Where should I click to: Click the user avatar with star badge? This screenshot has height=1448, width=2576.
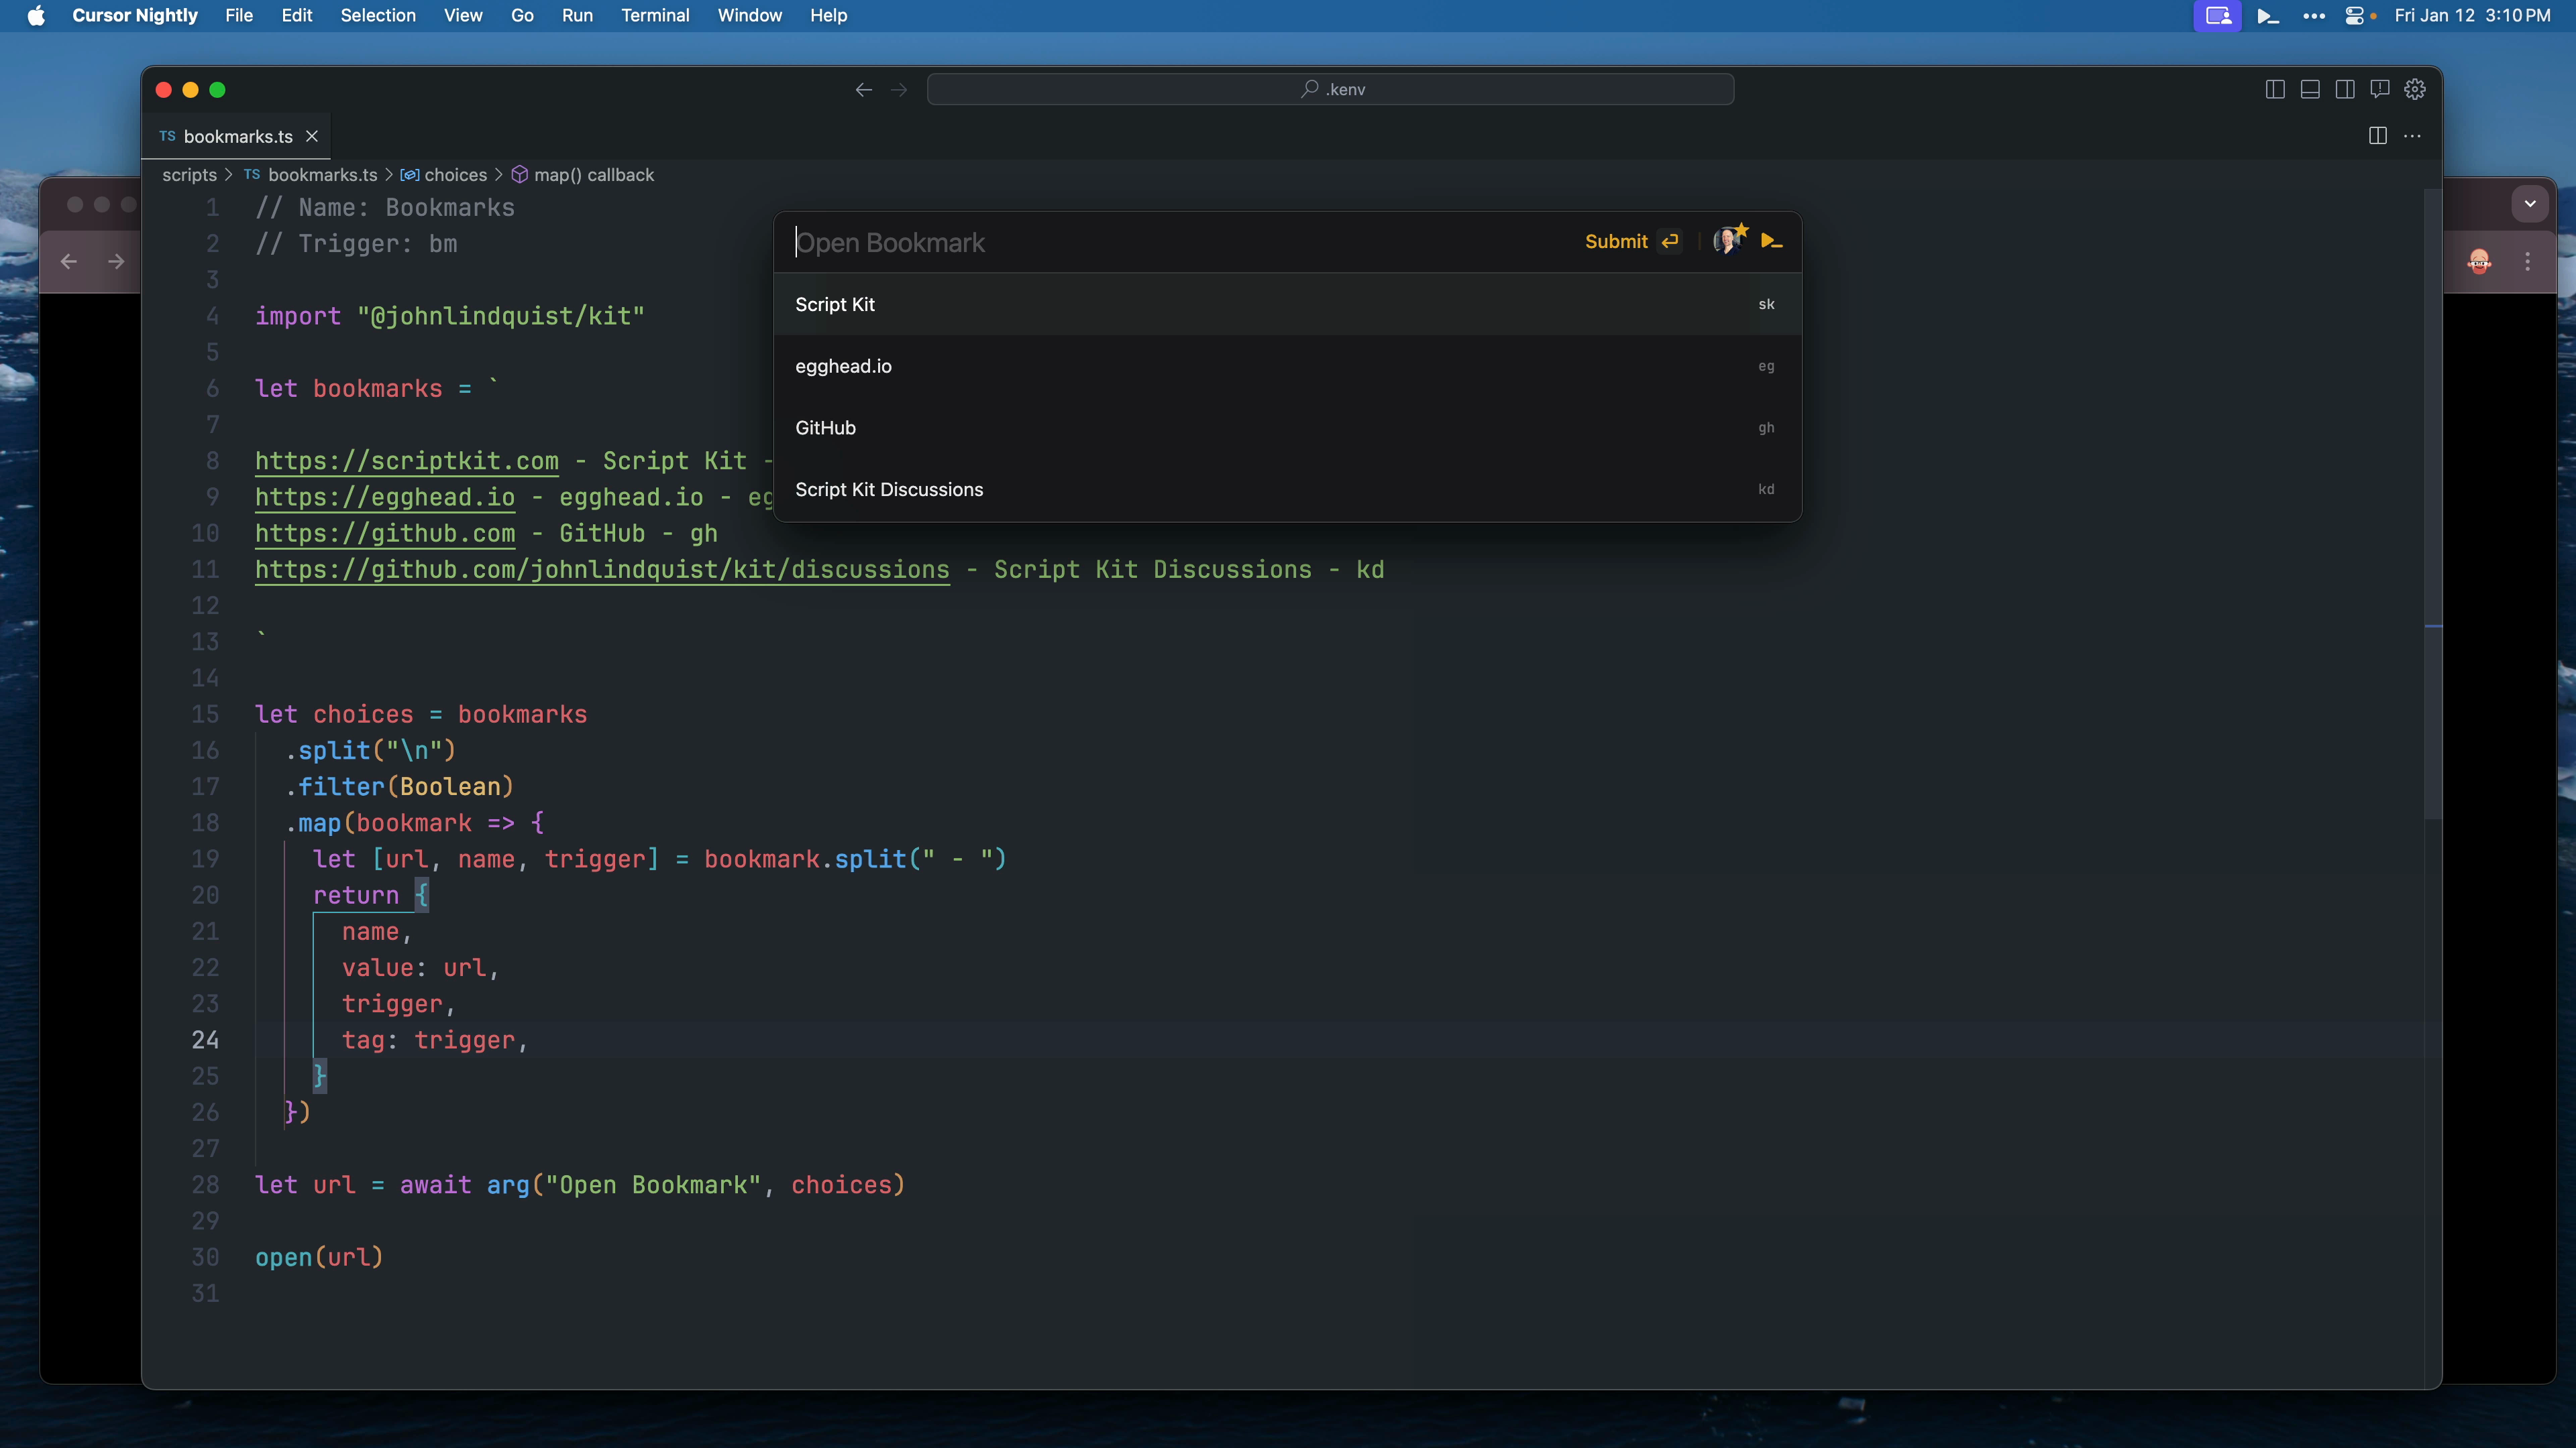(x=1730, y=240)
